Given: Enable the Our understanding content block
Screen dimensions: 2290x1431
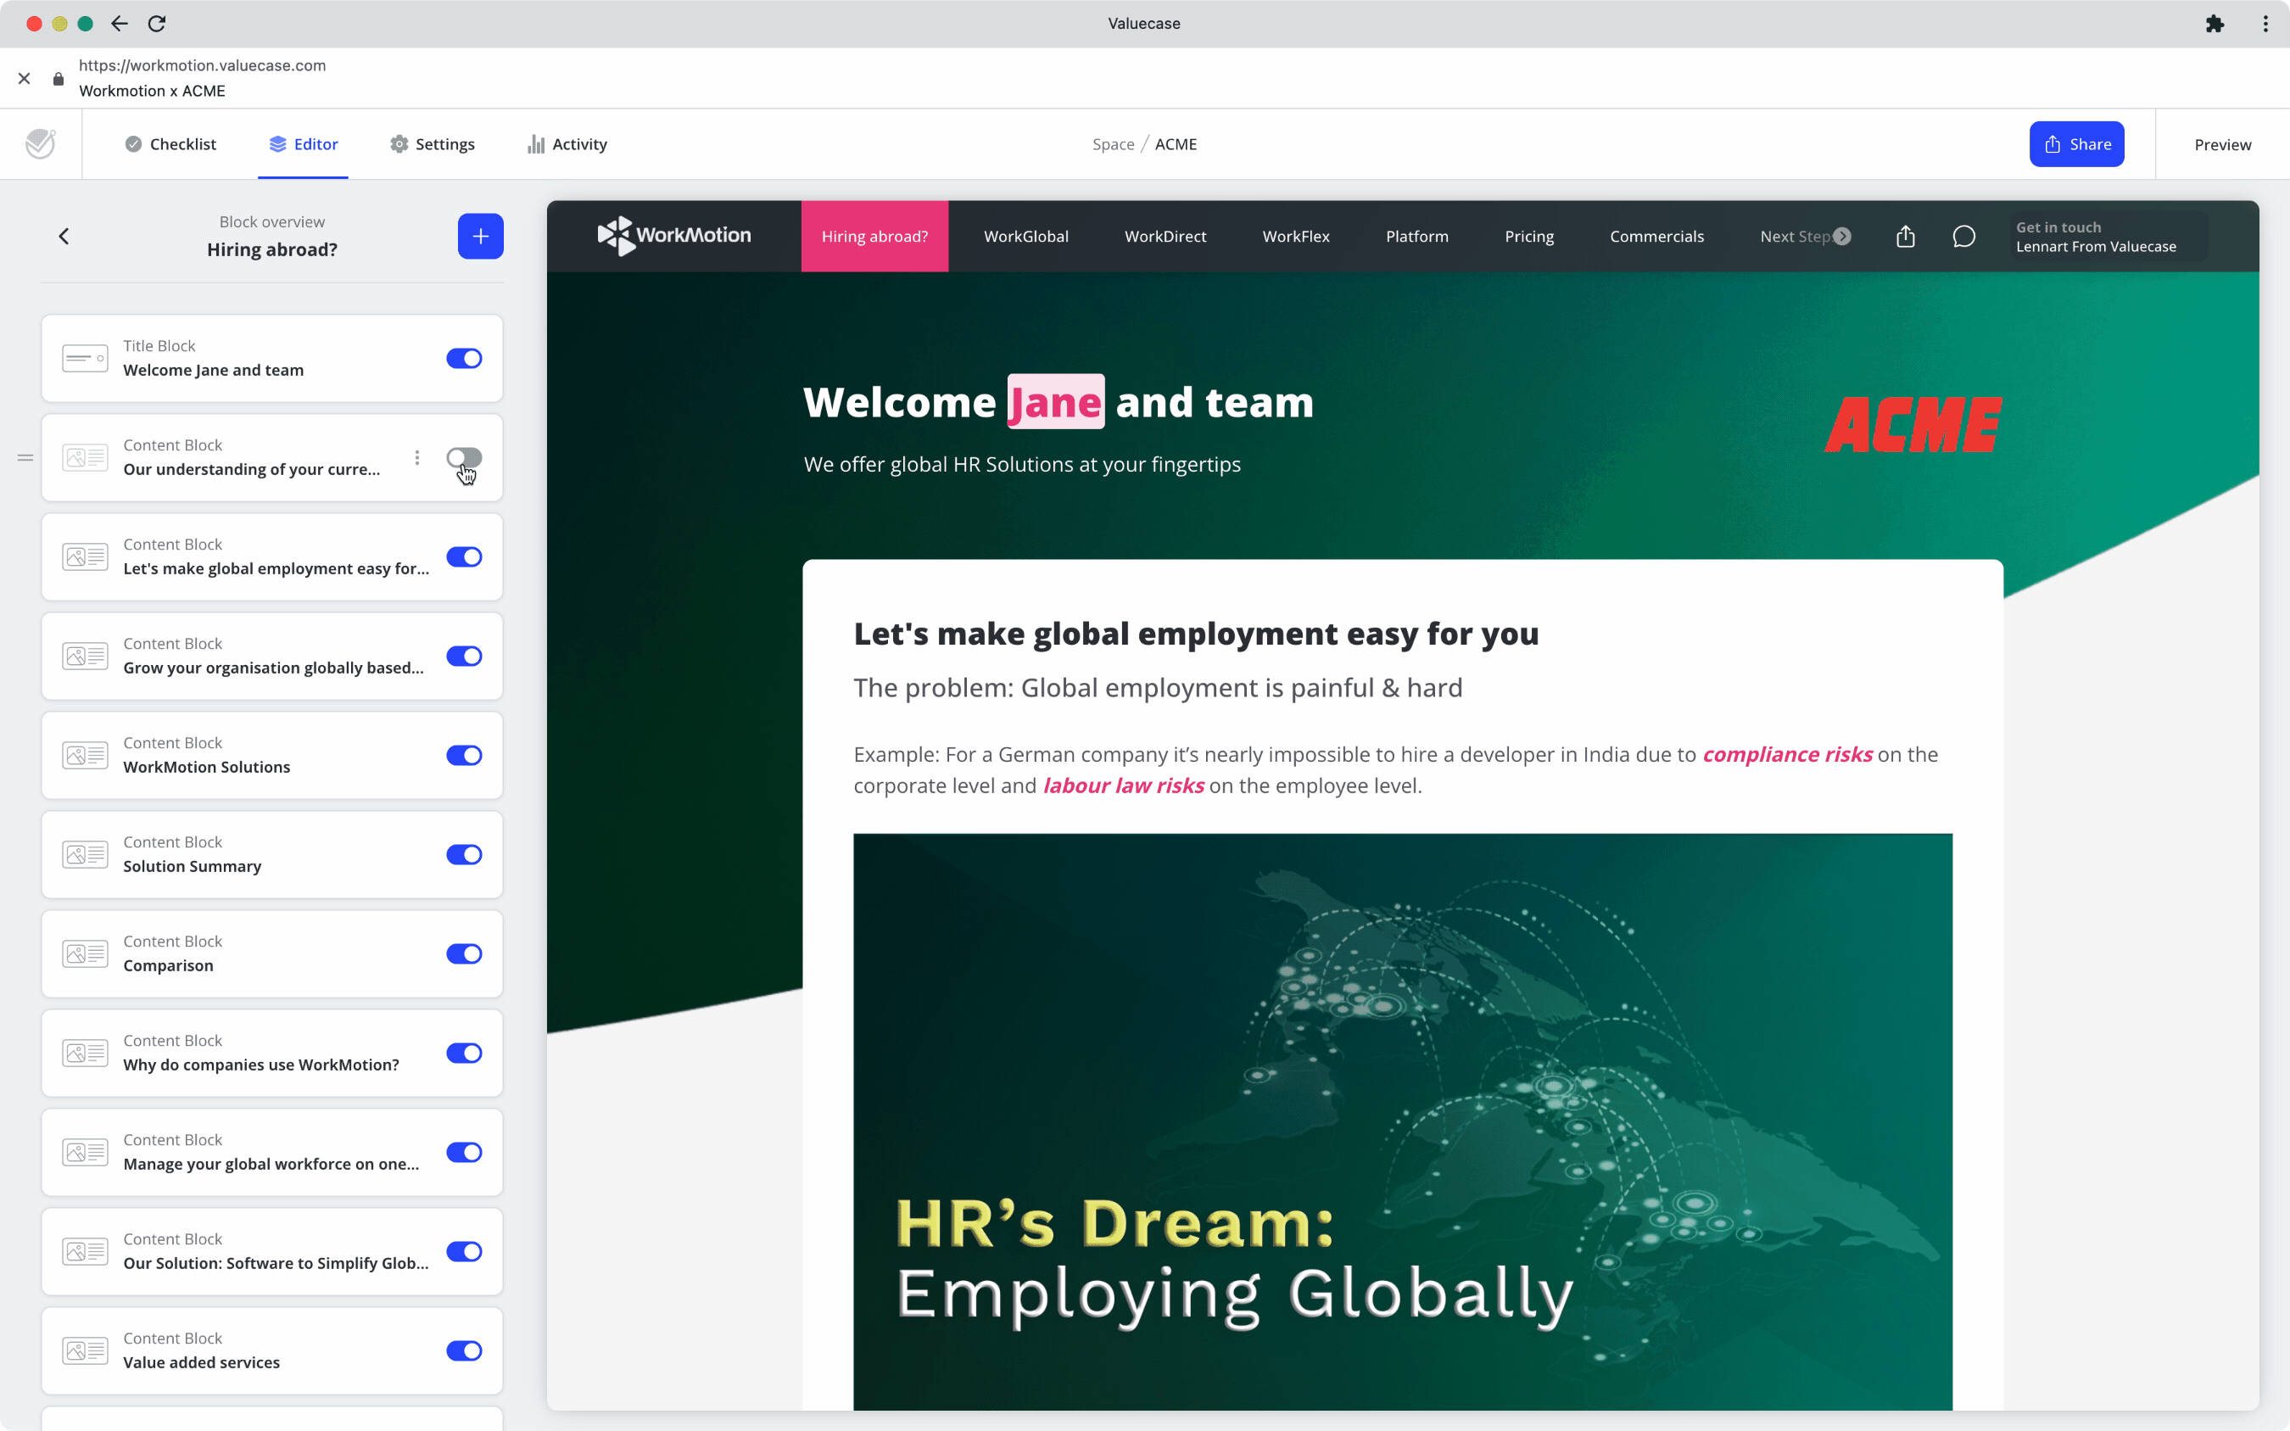Looking at the screenshot, I should click(x=465, y=457).
